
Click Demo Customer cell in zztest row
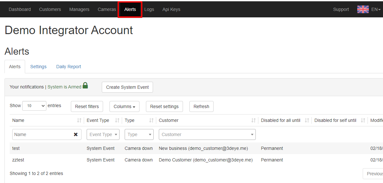(x=206, y=160)
